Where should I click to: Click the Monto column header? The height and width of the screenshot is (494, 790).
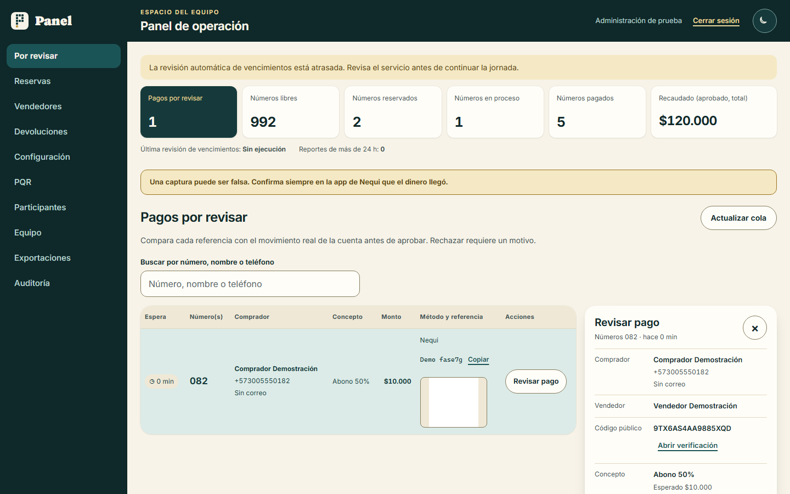tap(391, 317)
